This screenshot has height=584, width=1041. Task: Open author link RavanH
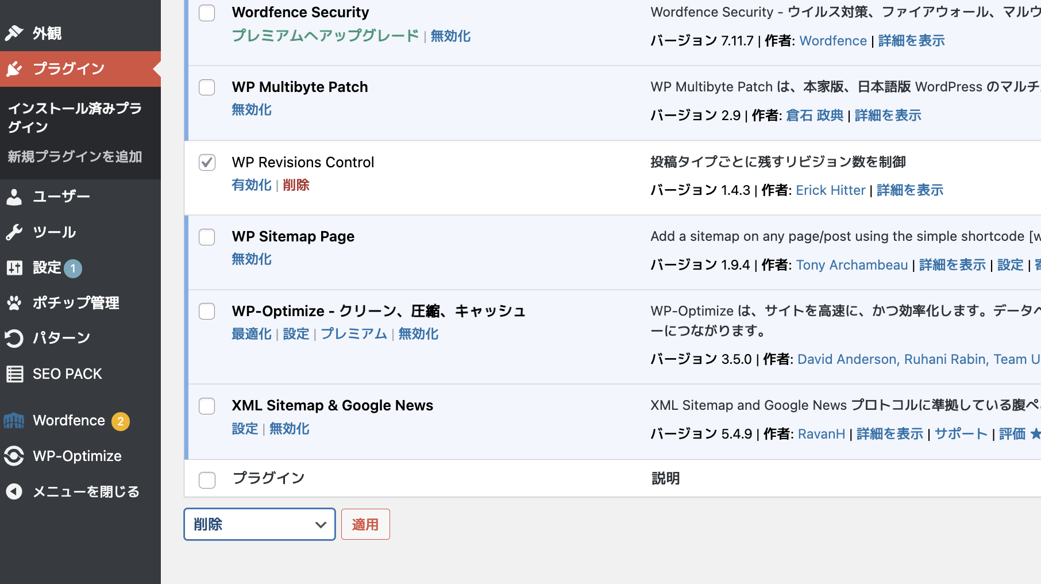click(822, 434)
